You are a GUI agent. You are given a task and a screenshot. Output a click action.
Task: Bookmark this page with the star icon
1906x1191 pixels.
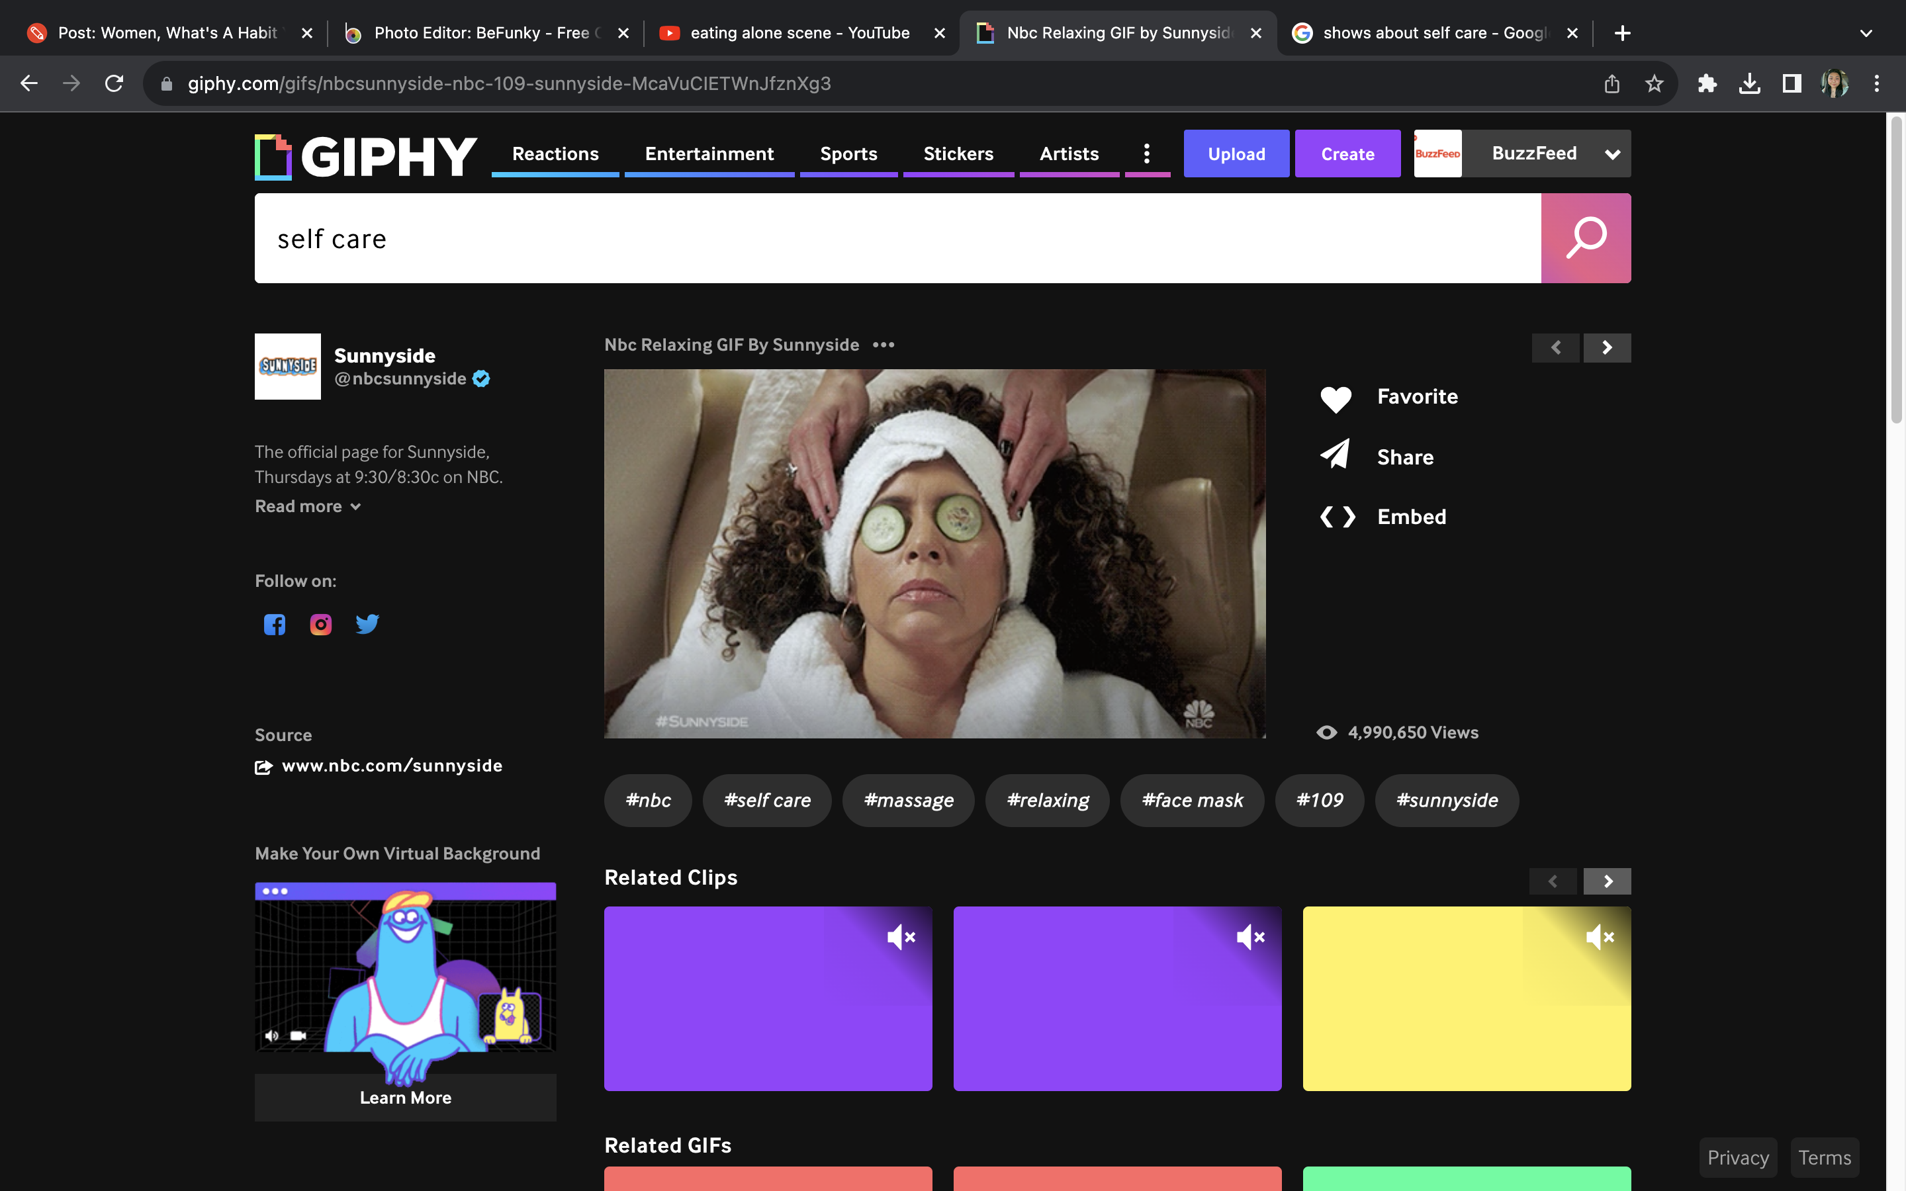point(1654,83)
